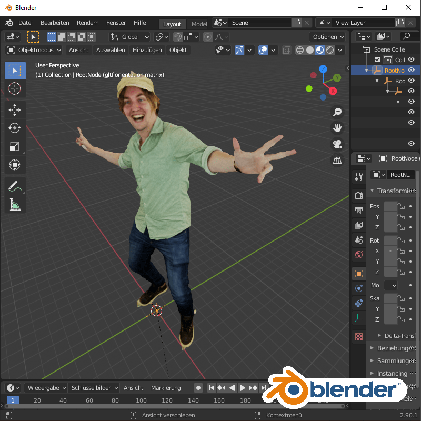
Task: Open the Hinzufügen menu in viewport header
Action: coord(147,50)
